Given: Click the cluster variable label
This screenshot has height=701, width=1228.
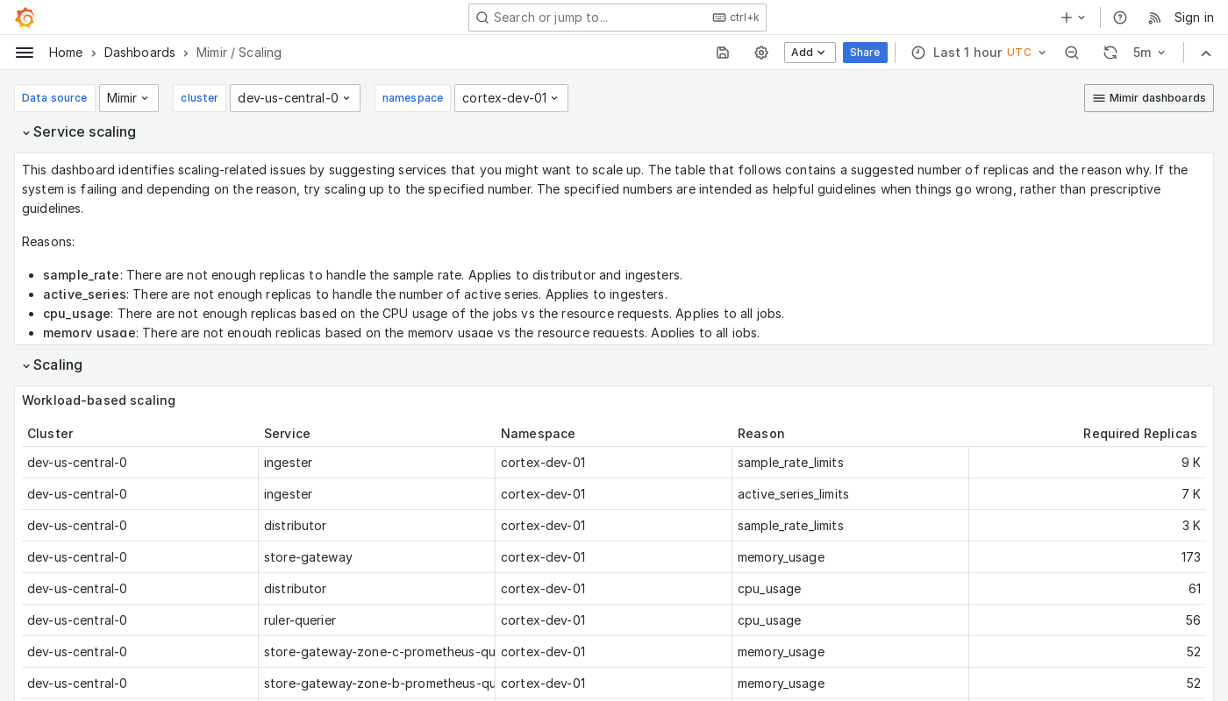Looking at the screenshot, I should (199, 98).
